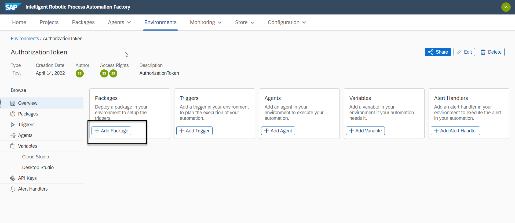
Task: Click the first Access Rights SS avatar
Action: (104, 73)
